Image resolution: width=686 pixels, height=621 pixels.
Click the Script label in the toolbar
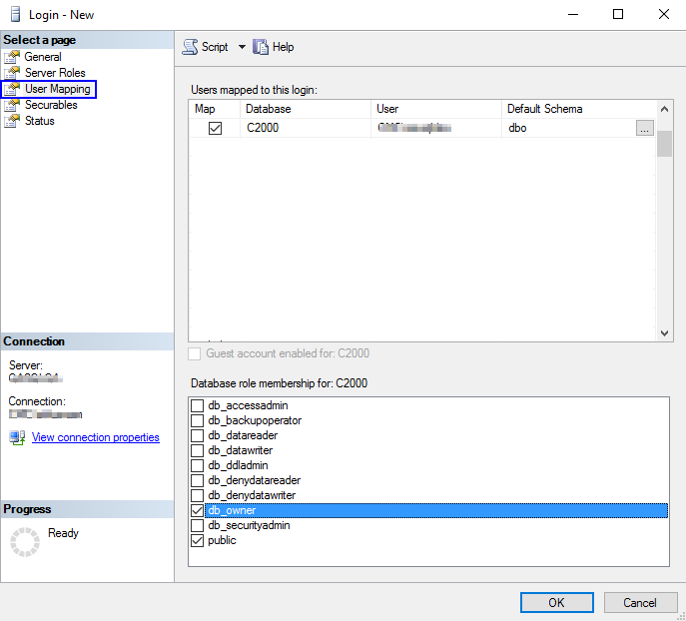point(215,47)
